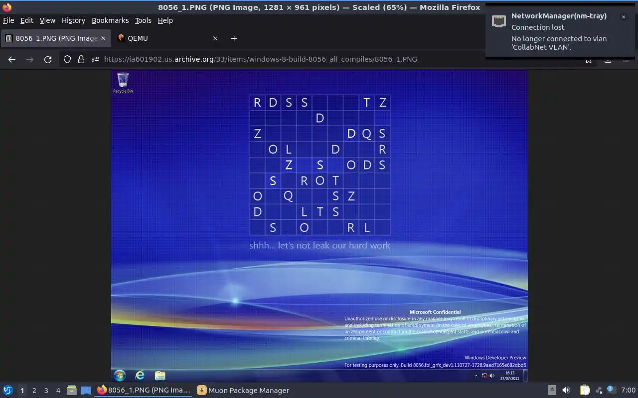Open the History menu
This screenshot has height=398, width=638.
tap(73, 20)
